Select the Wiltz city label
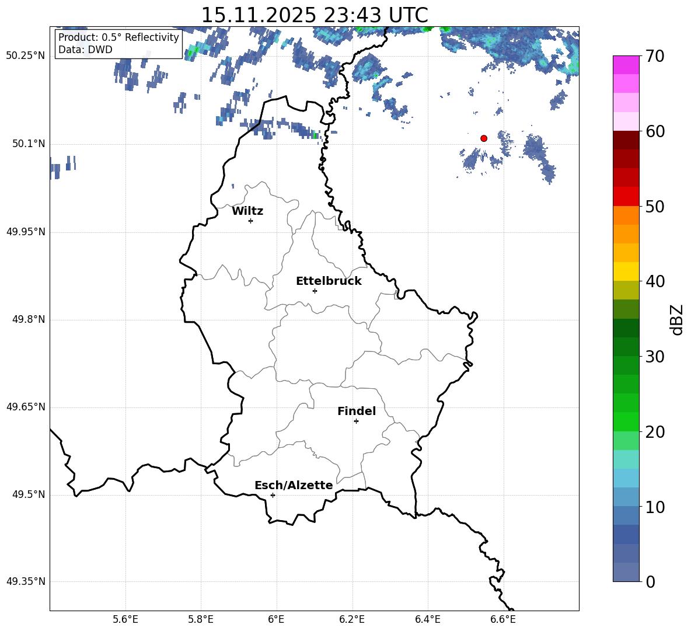The width and height of the screenshot is (691, 631). [247, 211]
